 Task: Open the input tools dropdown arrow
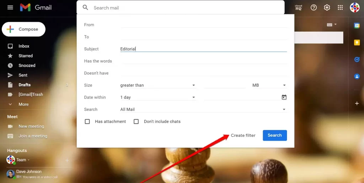click(336, 25)
